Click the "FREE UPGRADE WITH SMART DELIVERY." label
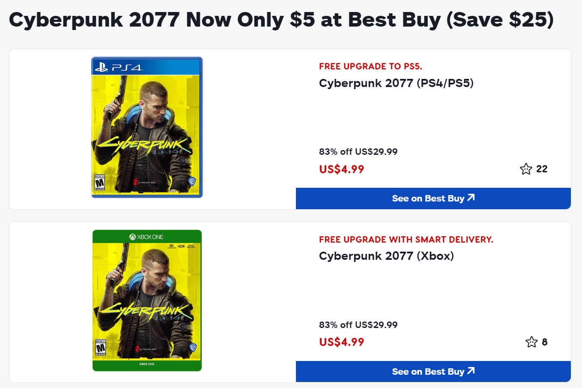This screenshot has height=388, width=582. click(406, 240)
